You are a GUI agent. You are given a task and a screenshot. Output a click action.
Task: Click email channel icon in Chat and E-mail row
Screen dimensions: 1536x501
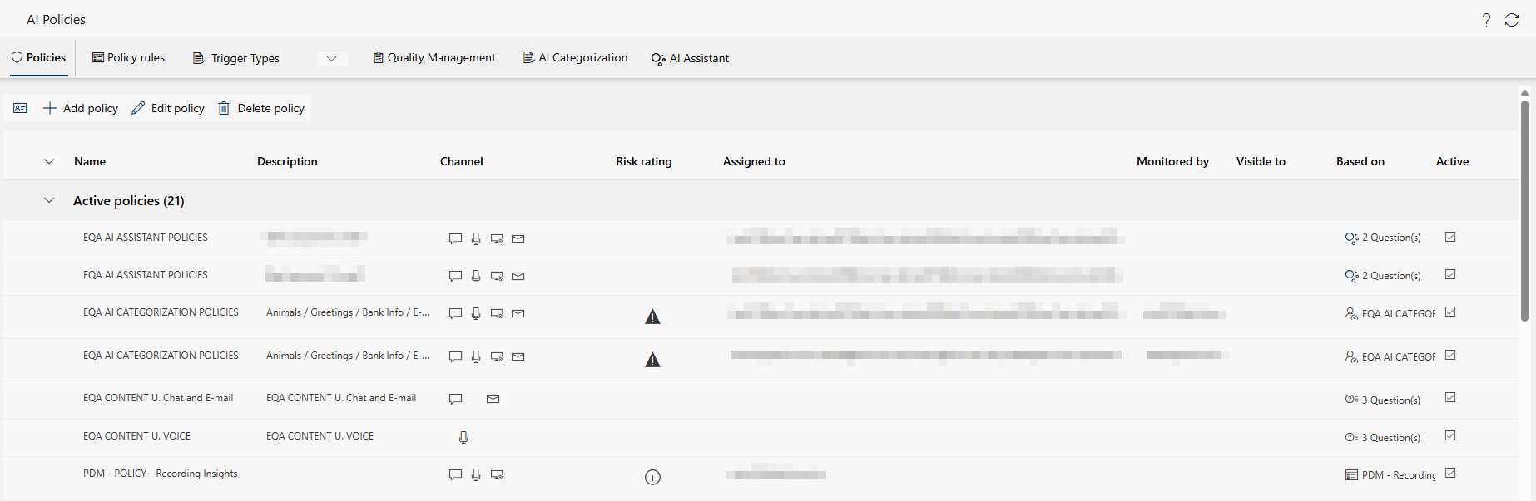click(493, 399)
